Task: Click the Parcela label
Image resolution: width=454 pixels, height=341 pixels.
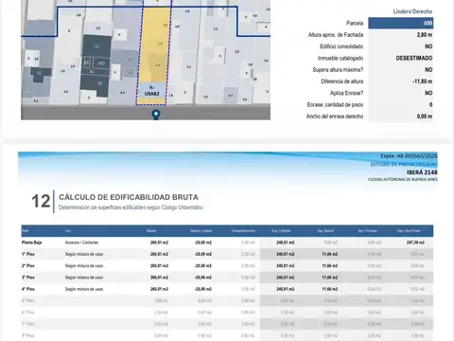Action: pyautogui.click(x=355, y=23)
